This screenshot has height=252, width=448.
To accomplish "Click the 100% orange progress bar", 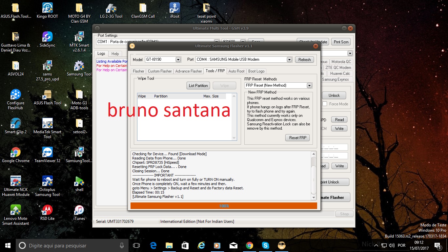I will pyautogui.click(x=224, y=206).
